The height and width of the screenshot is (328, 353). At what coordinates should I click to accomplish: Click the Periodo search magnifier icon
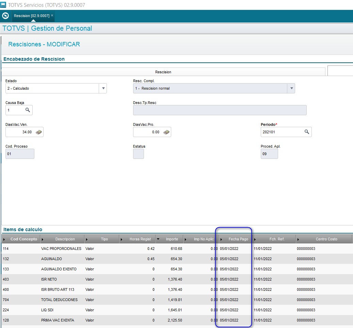[307, 132]
